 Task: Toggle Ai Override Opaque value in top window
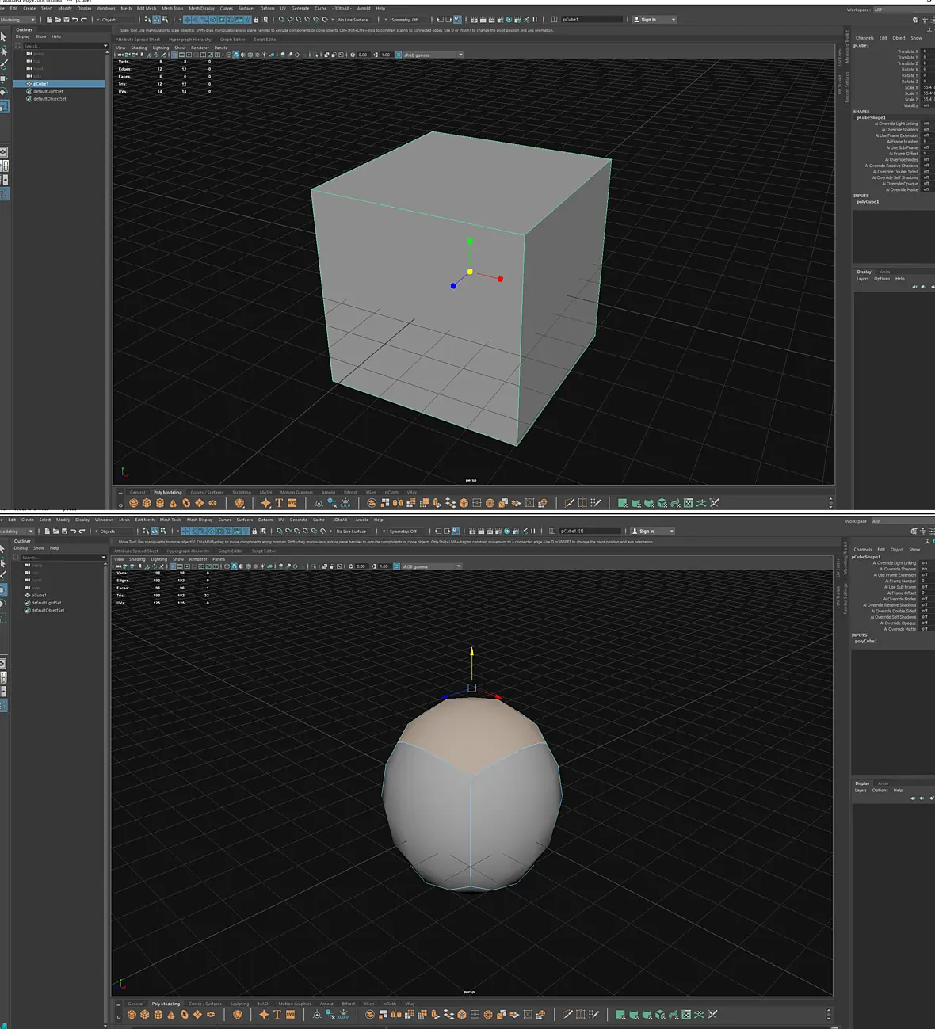pos(926,184)
